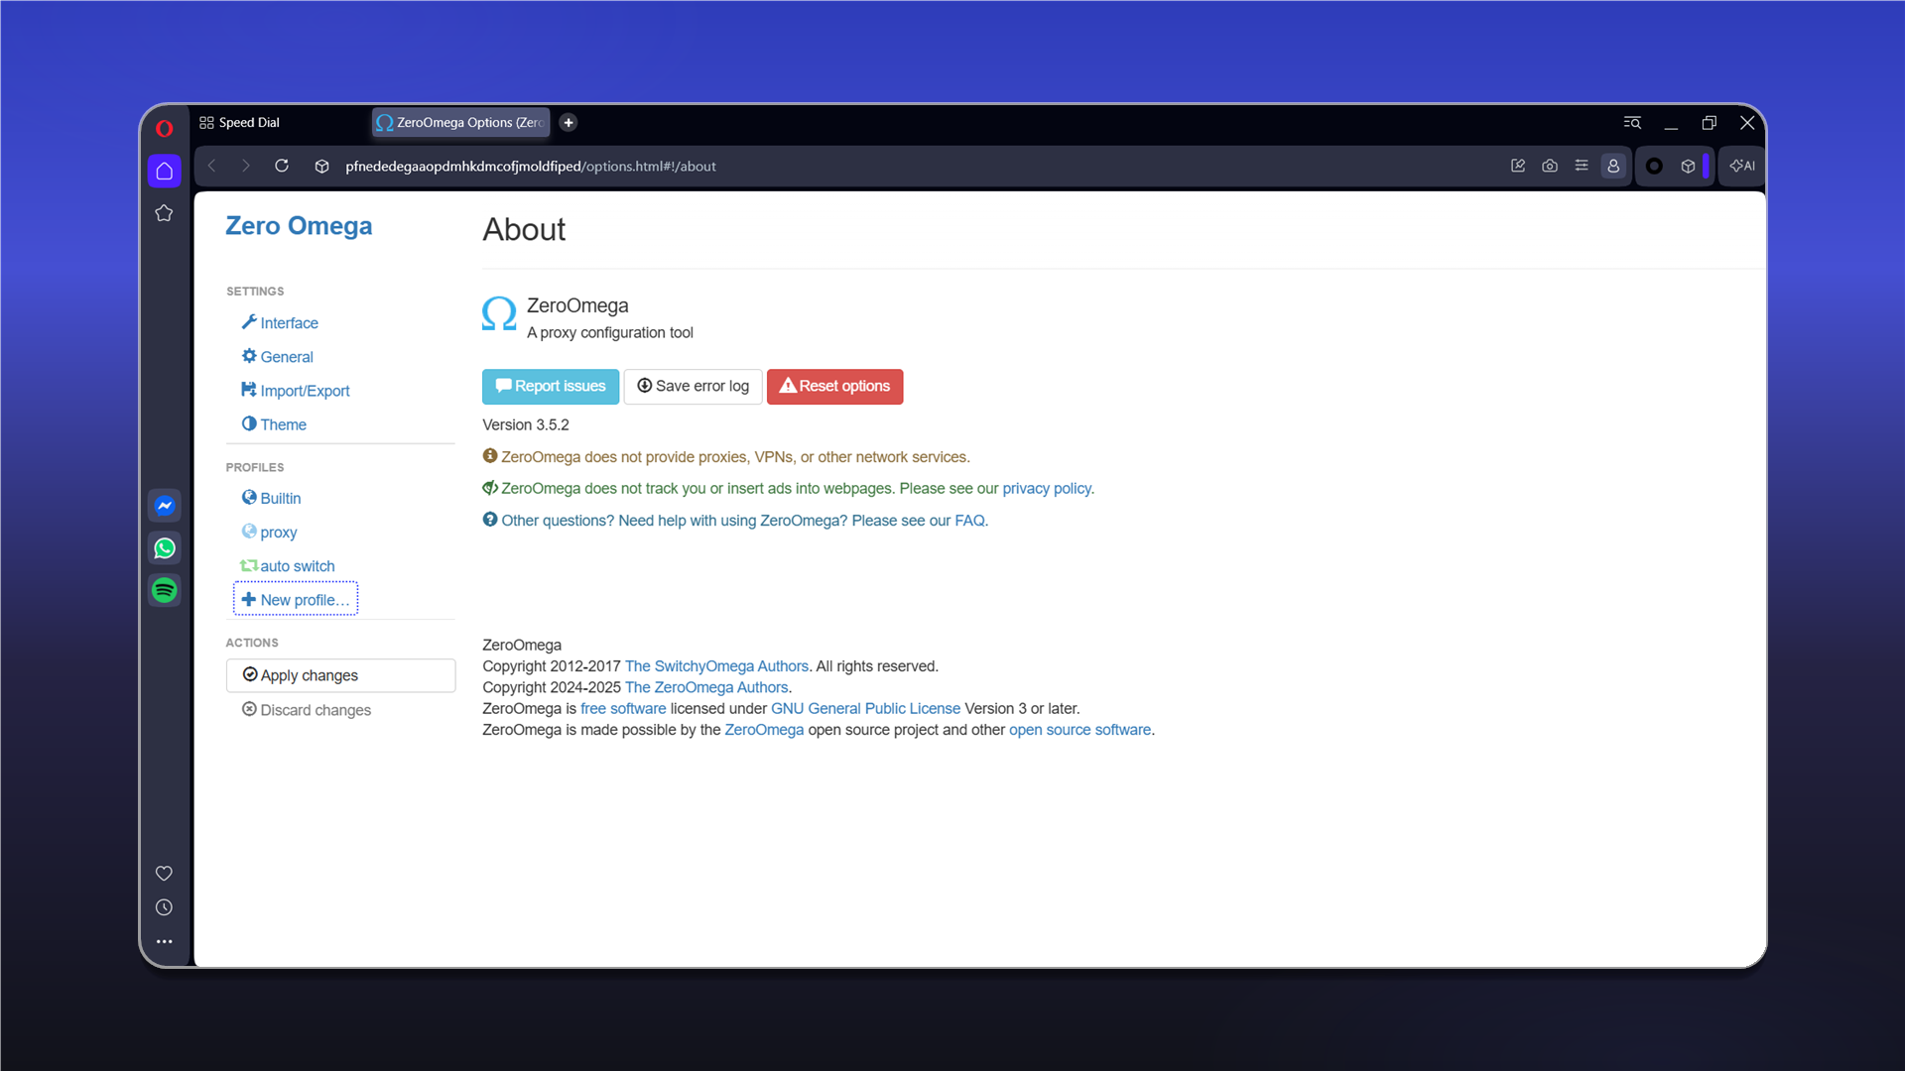The image size is (1905, 1071).
Task: Open history clock icon in sidebar
Action: (x=165, y=907)
